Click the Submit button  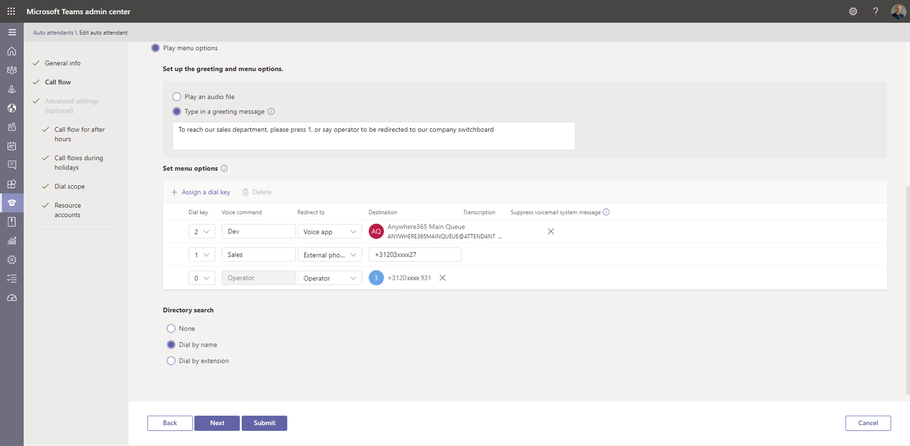[264, 423]
